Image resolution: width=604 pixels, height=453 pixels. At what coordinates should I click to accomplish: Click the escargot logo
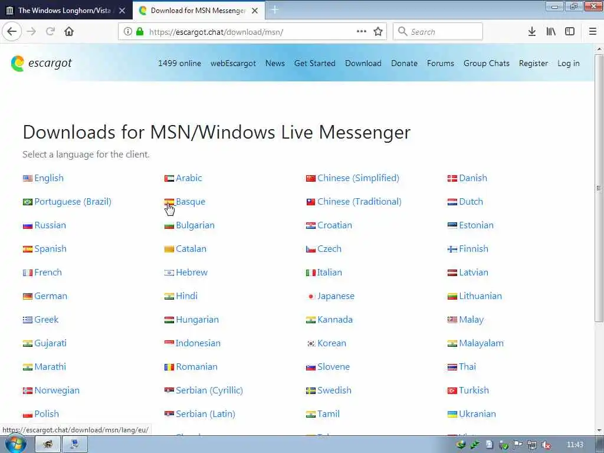(x=42, y=63)
